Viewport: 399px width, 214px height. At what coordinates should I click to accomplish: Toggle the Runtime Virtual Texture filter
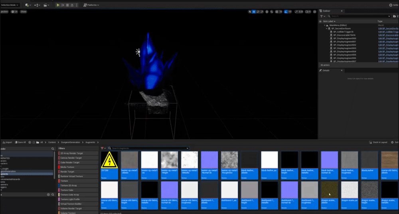[x=78, y=176]
